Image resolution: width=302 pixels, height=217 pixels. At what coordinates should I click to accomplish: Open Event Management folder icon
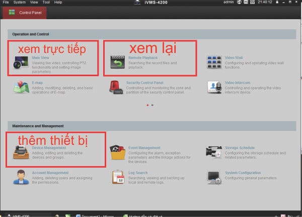coord(118,152)
